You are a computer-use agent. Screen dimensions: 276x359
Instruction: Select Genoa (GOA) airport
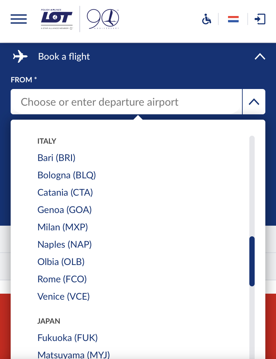coord(65,210)
